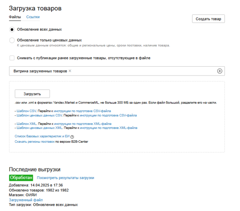Image resolution: width=240 pixels, height=211 pixels.
Task: Switch to the 'Ссылки' tab
Action: [33, 17]
